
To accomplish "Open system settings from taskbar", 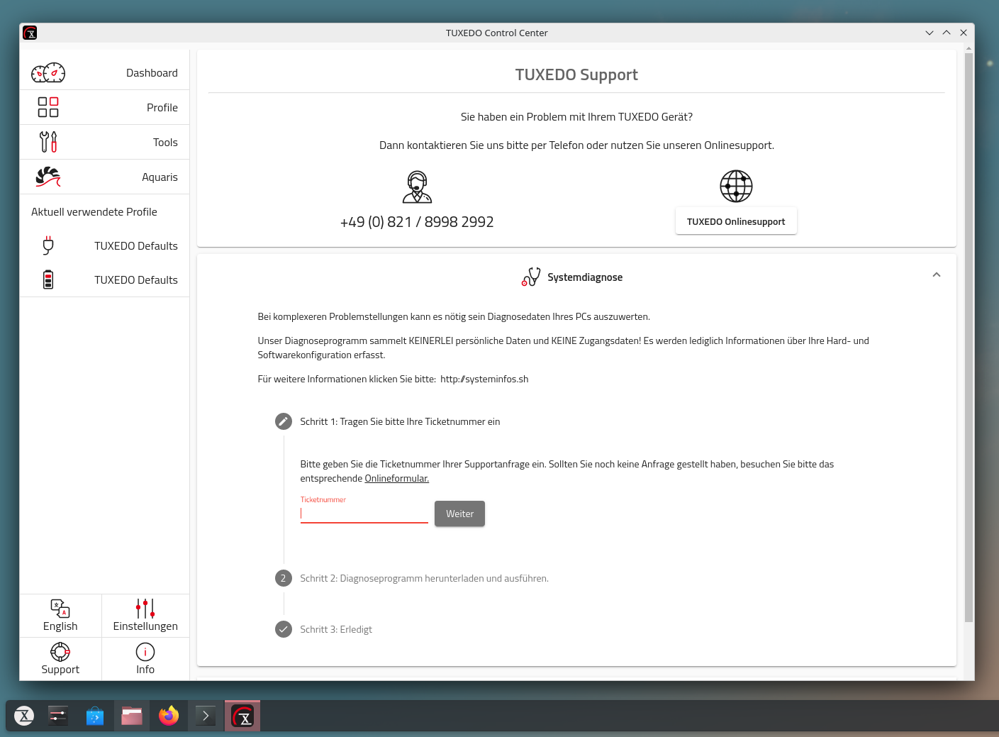I will pos(58,716).
